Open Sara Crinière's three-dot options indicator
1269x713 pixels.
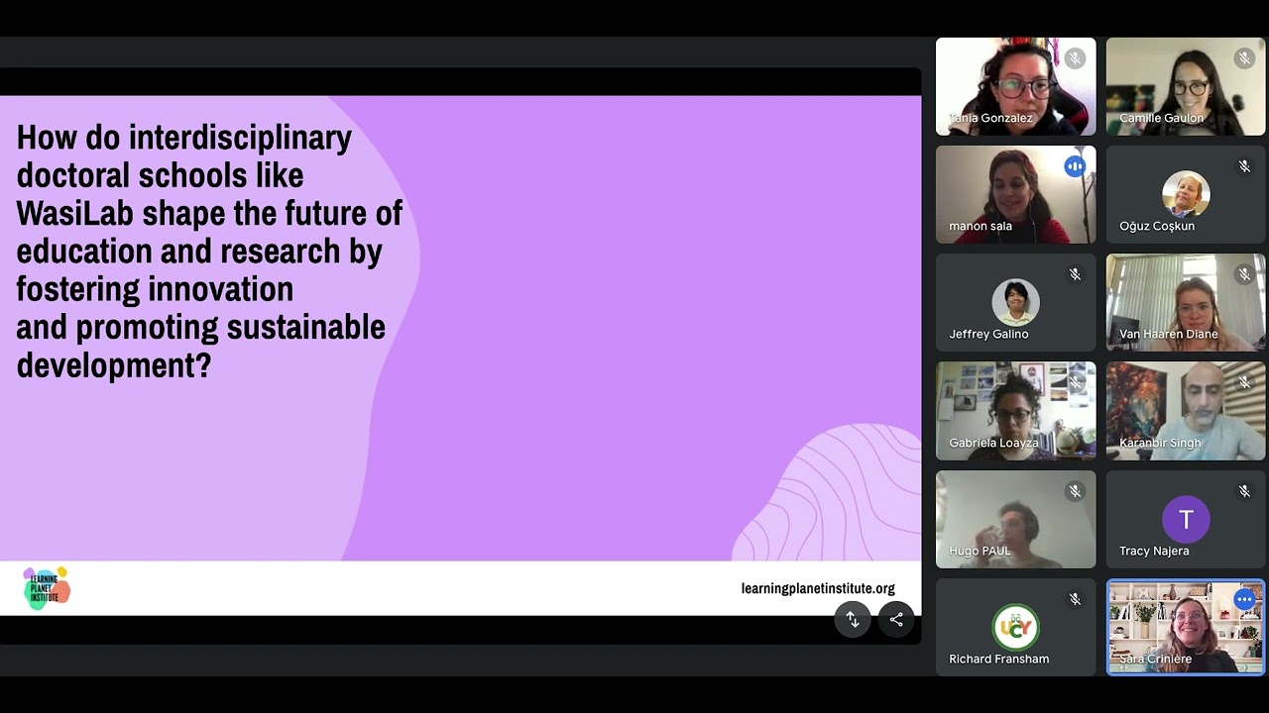point(1244,599)
